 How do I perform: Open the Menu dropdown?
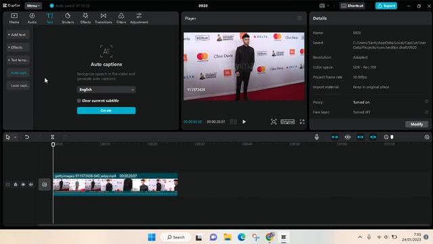coord(33,5)
